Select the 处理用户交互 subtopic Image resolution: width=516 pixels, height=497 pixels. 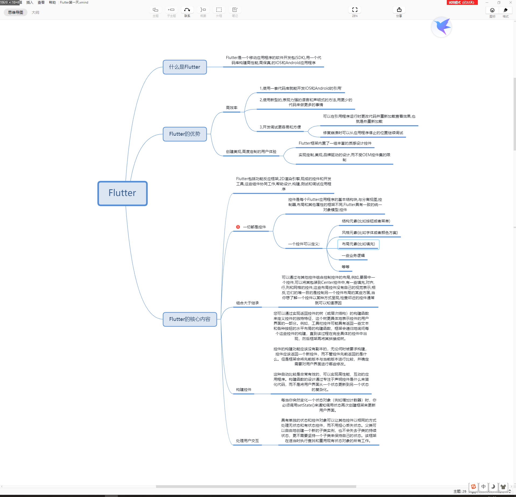(248, 441)
